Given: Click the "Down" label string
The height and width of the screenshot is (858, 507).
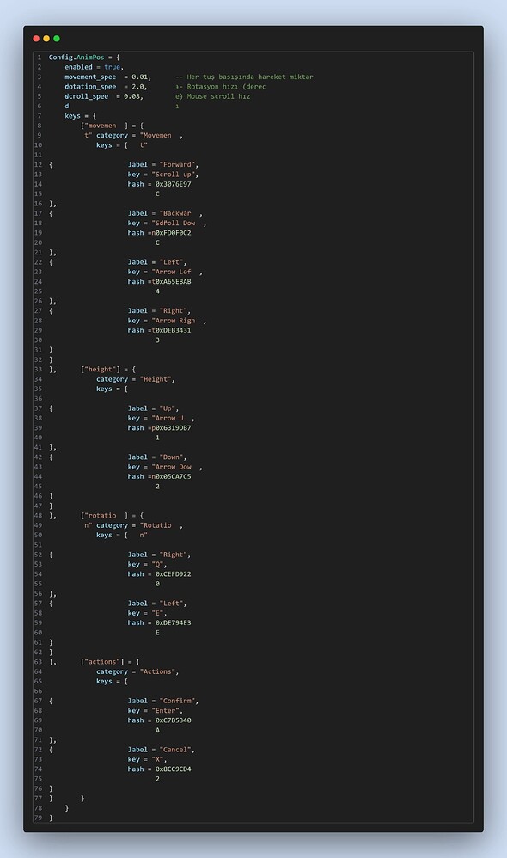Looking at the screenshot, I should (x=171, y=457).
